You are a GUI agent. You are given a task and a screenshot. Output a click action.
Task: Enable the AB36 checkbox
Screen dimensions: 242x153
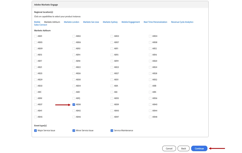(150, 98)
